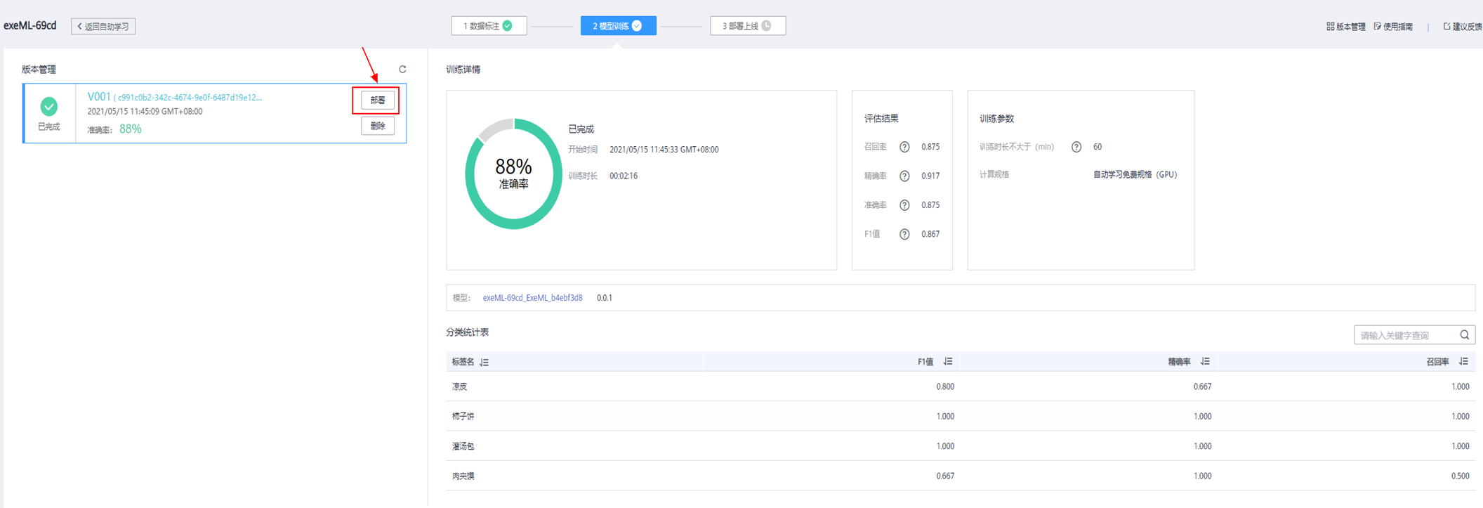The image size is (1483, 508).
Task: Go to step 1 数据标注
Action: [489, 26]
